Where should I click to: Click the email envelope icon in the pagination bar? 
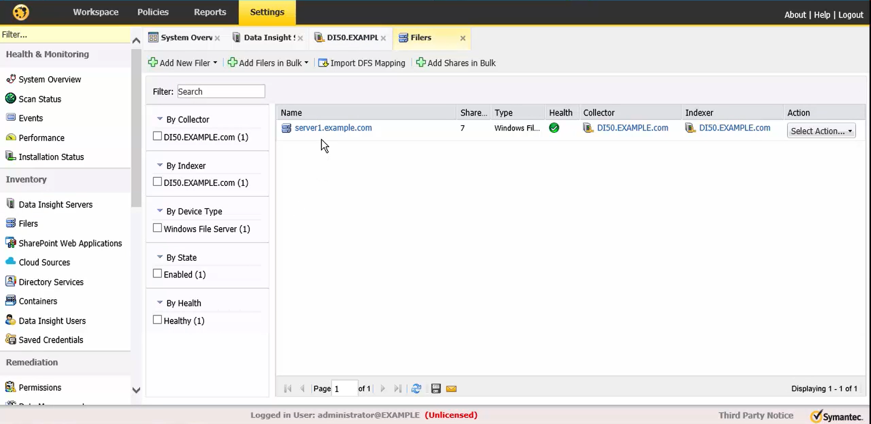451,389
